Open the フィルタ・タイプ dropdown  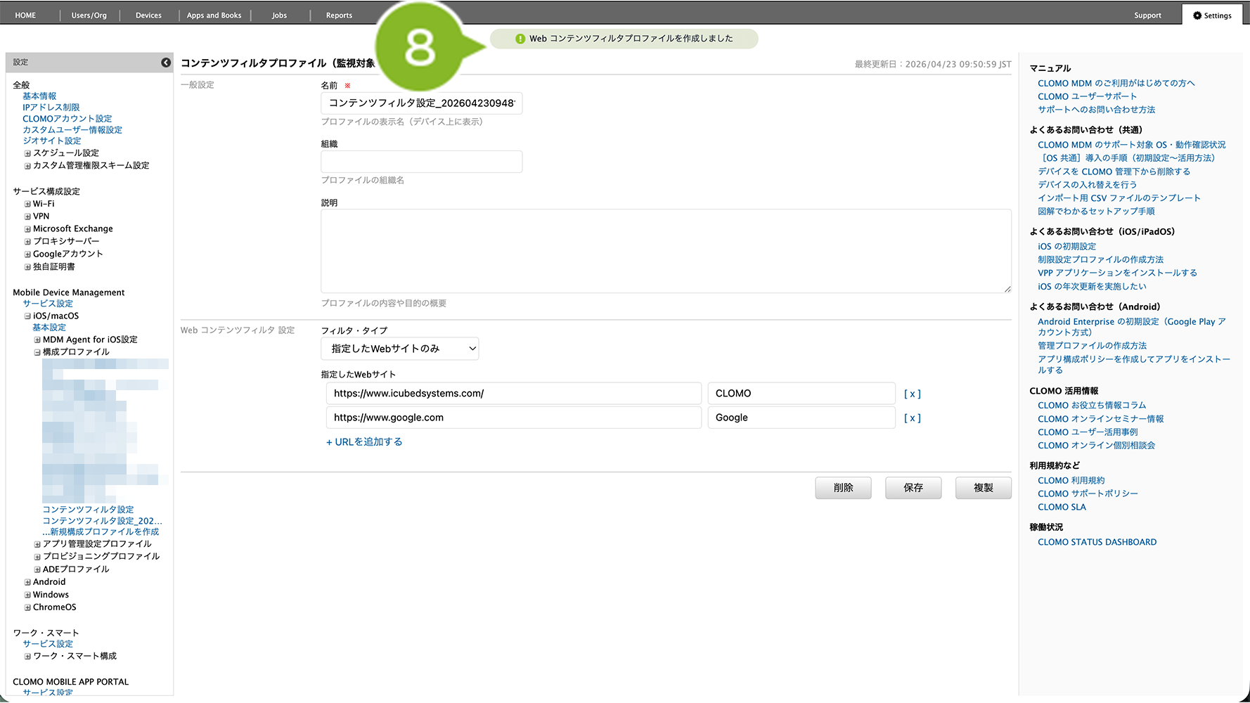tap(399, 349)
